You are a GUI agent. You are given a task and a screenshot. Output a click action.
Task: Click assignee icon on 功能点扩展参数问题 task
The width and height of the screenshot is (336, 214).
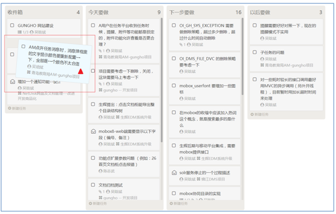100,171
